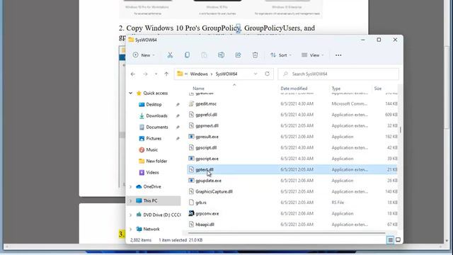This screenshot has height=255, width=453.
Task: Delete the selected file with trash icon
Action: tap(255, 55)
